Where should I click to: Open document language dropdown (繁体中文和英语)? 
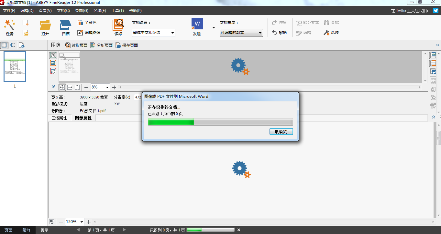(154, 33)
